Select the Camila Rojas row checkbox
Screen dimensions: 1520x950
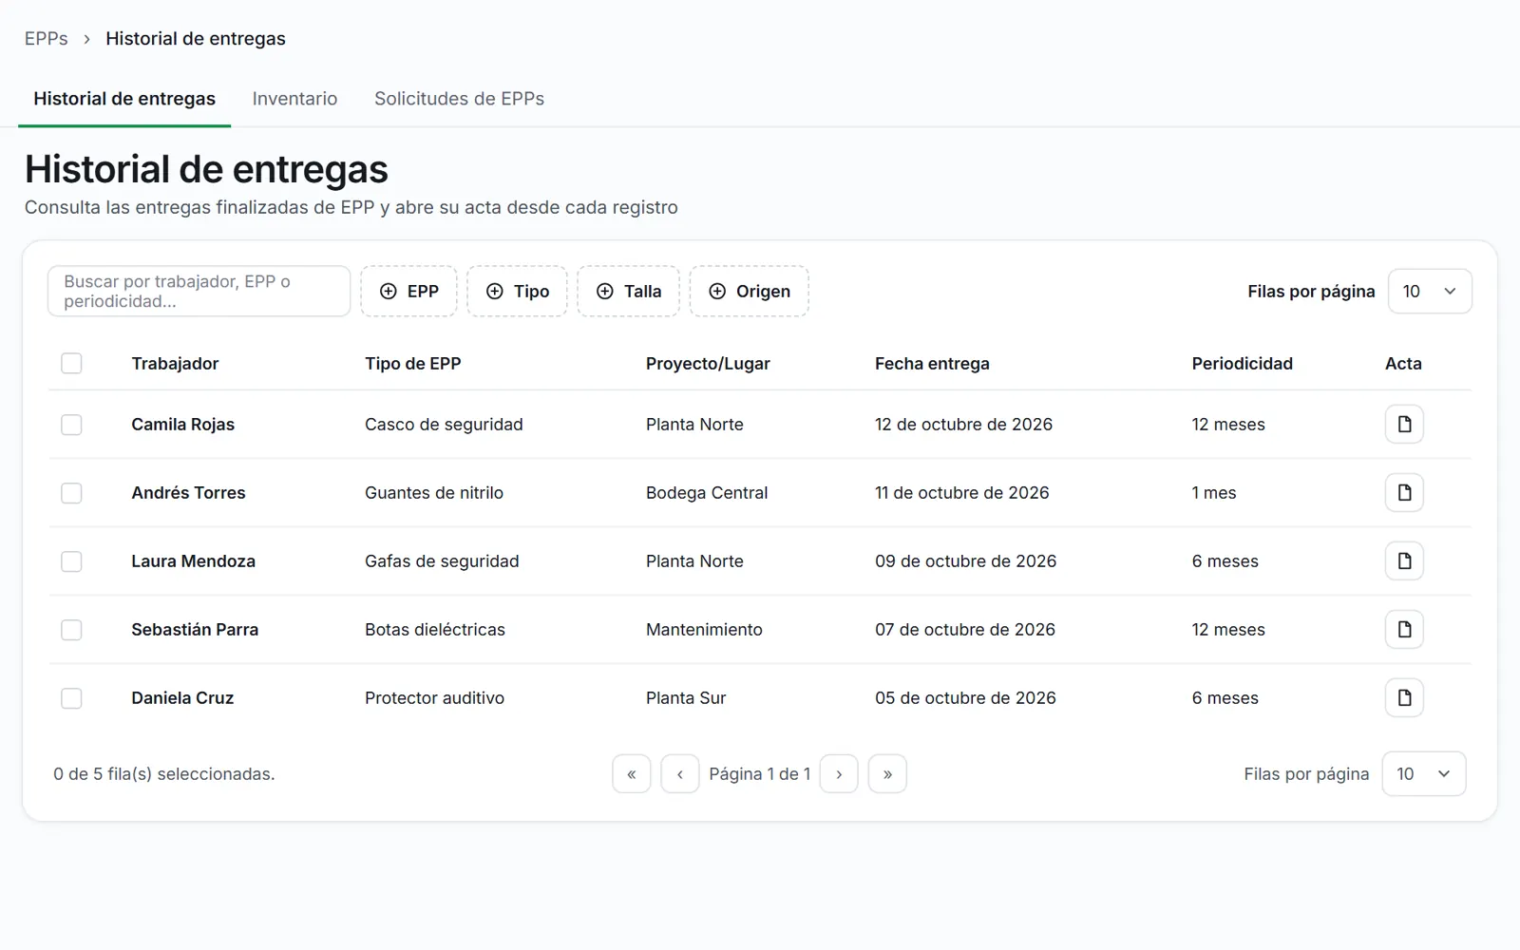click(x=71, y=424)
